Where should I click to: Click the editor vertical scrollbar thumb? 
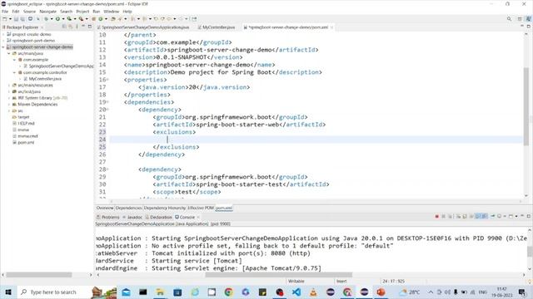pyautogui.click(x=526, y=106)
